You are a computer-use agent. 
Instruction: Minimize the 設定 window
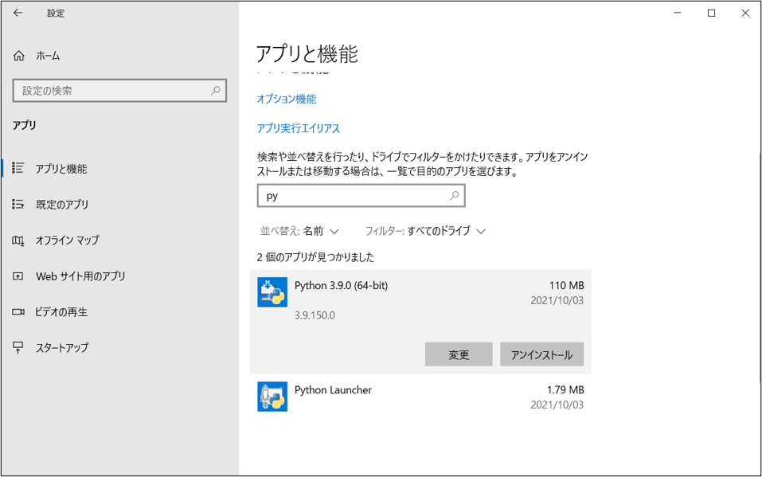coord(678,13)
